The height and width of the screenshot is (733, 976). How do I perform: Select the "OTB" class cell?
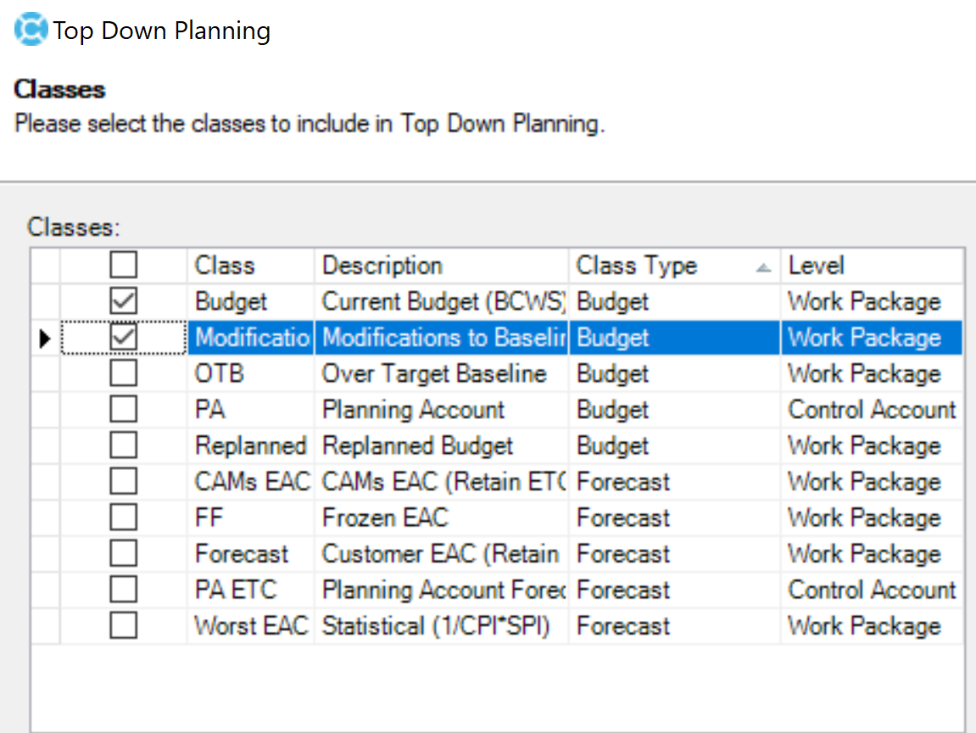pyautogui.click(x=250, y=373)
